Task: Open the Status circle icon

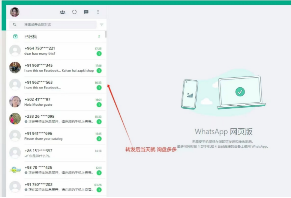Action: pyautogui.click(x=74, y=12)
